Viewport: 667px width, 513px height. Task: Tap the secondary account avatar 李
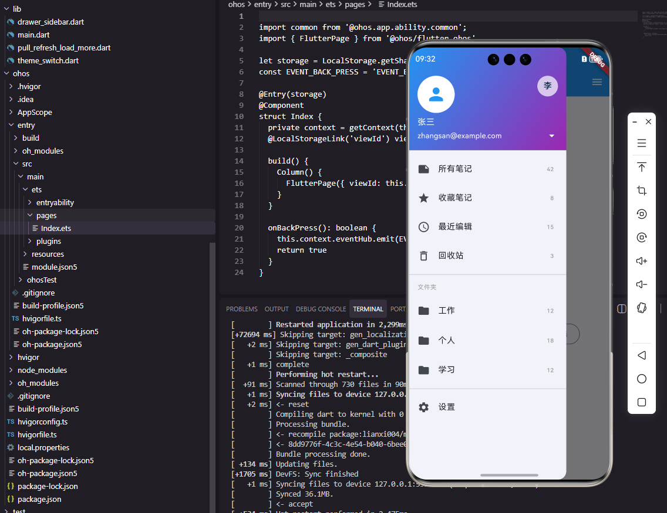tap(547, 86)
